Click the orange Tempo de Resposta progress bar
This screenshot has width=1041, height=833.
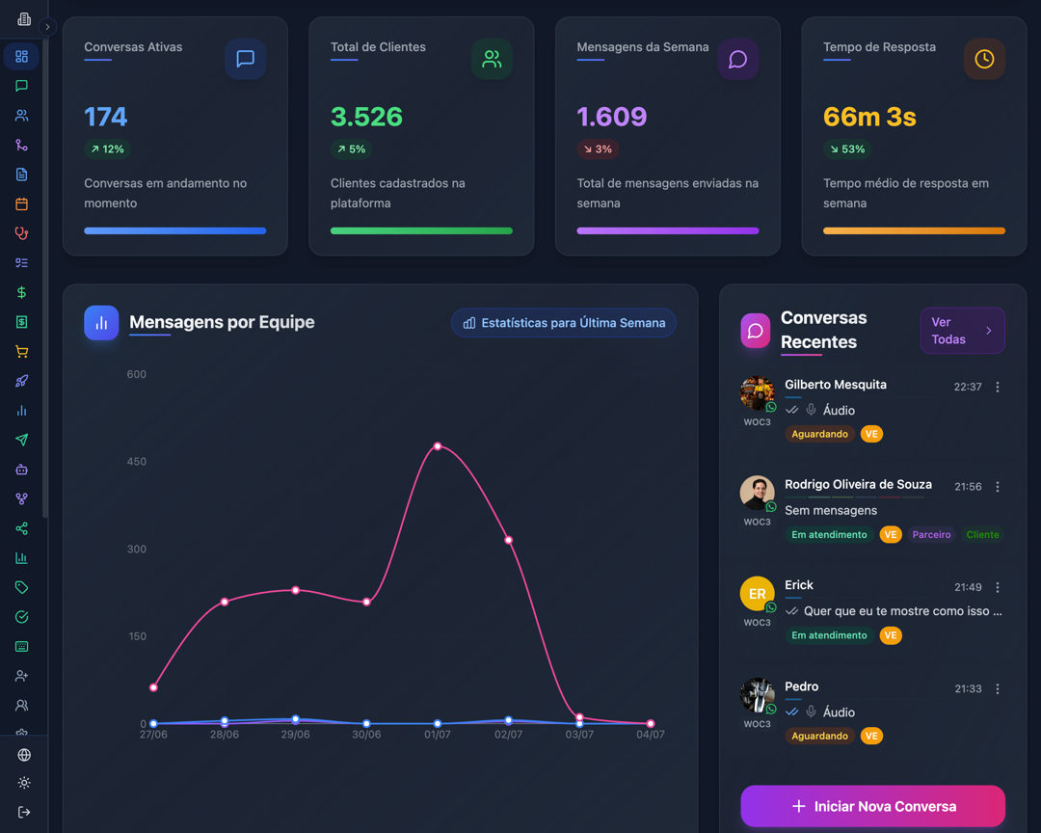(914, 231)
